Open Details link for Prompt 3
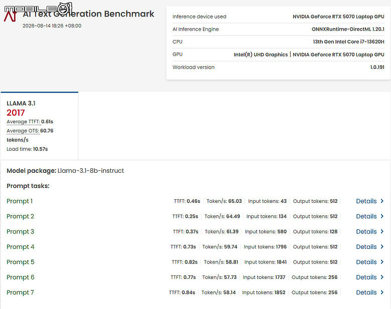This screenshot has height=309, width=391. click(366, 231)
